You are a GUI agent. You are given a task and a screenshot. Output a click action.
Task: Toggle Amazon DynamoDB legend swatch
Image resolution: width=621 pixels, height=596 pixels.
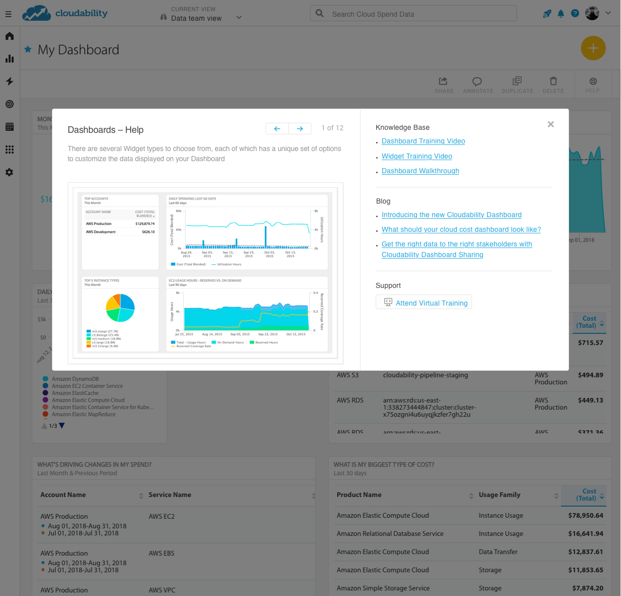[x=45, y=379]
